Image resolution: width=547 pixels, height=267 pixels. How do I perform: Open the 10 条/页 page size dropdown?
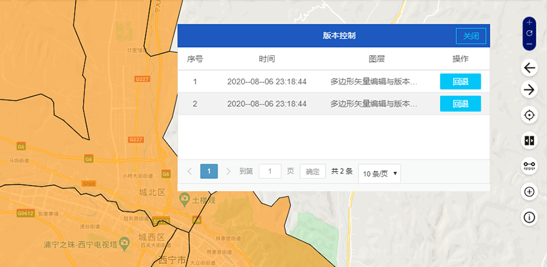coord(379,173)
